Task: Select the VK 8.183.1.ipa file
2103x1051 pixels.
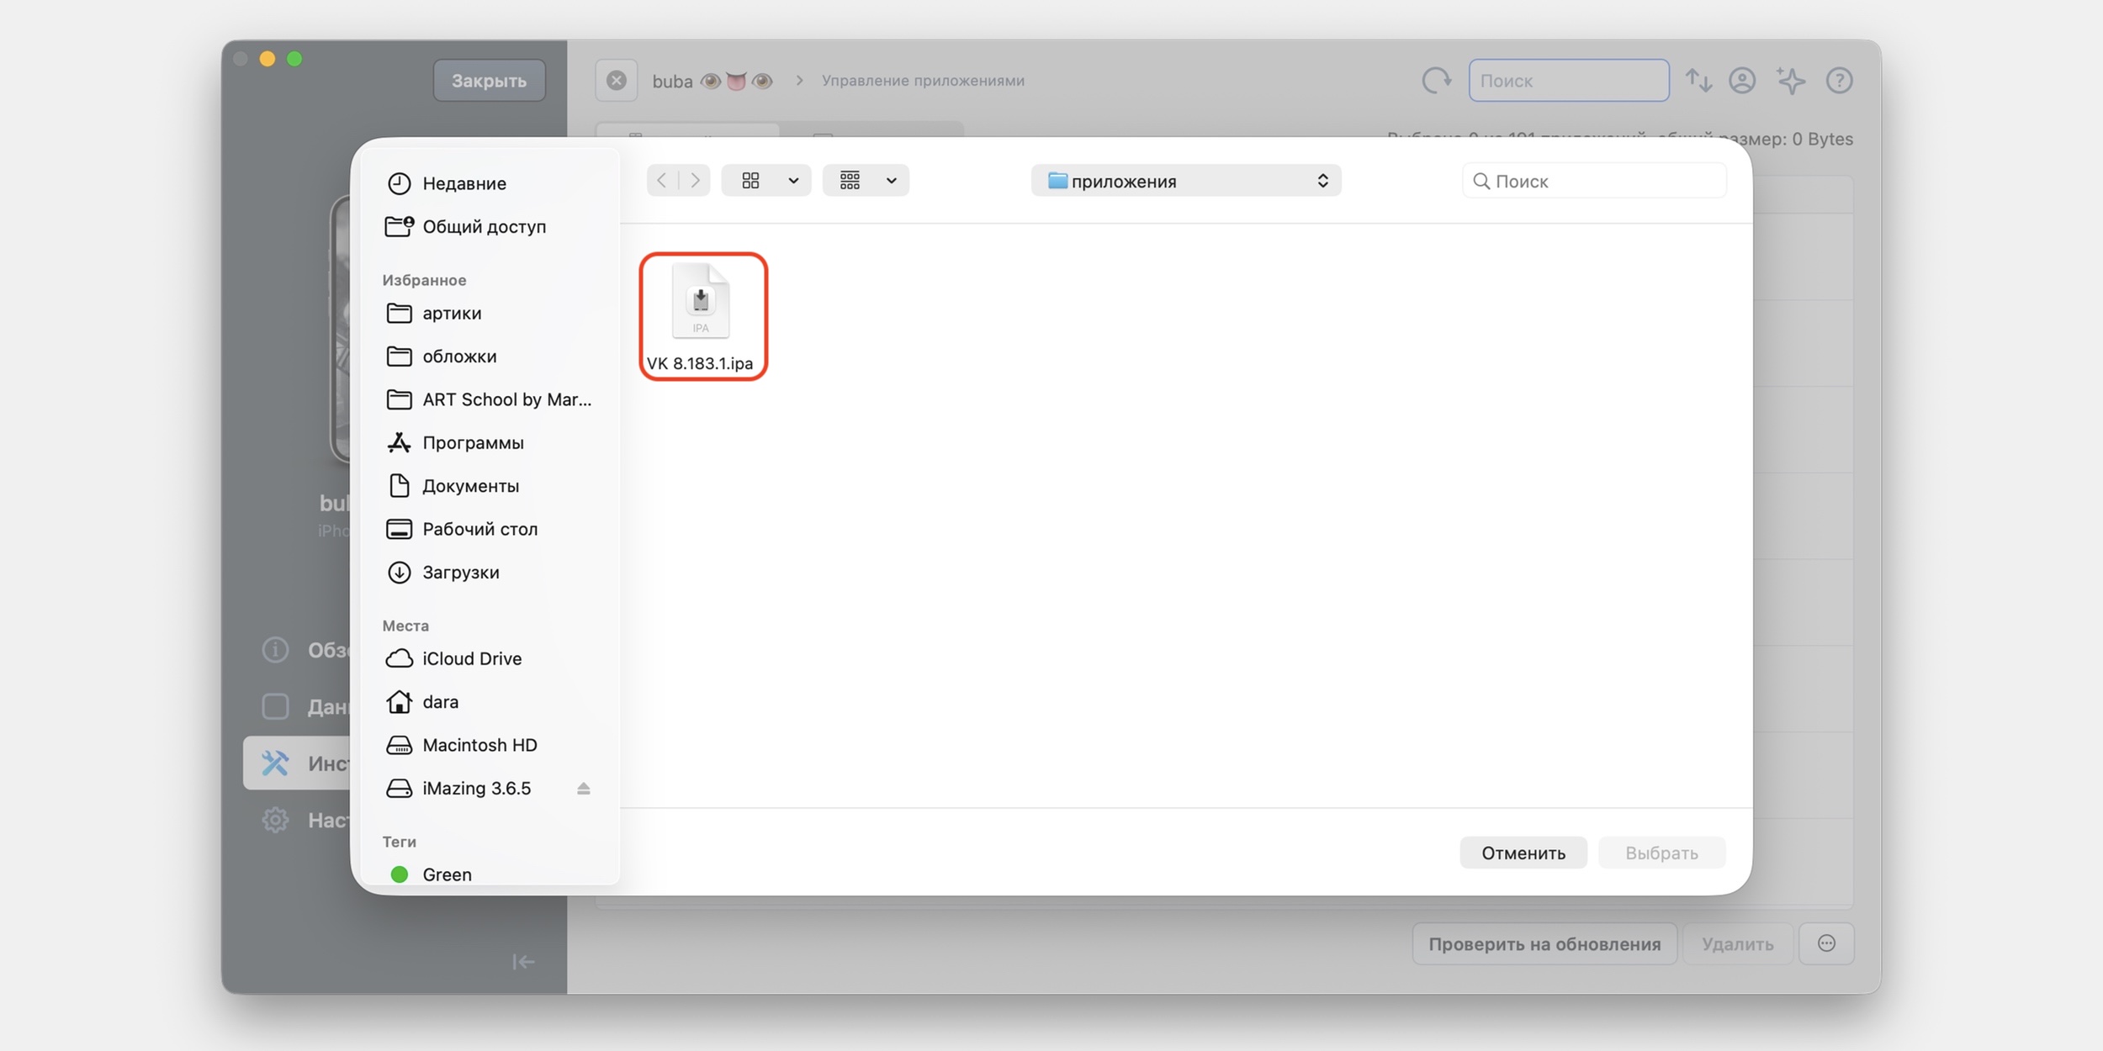Action: pos(702,317)
